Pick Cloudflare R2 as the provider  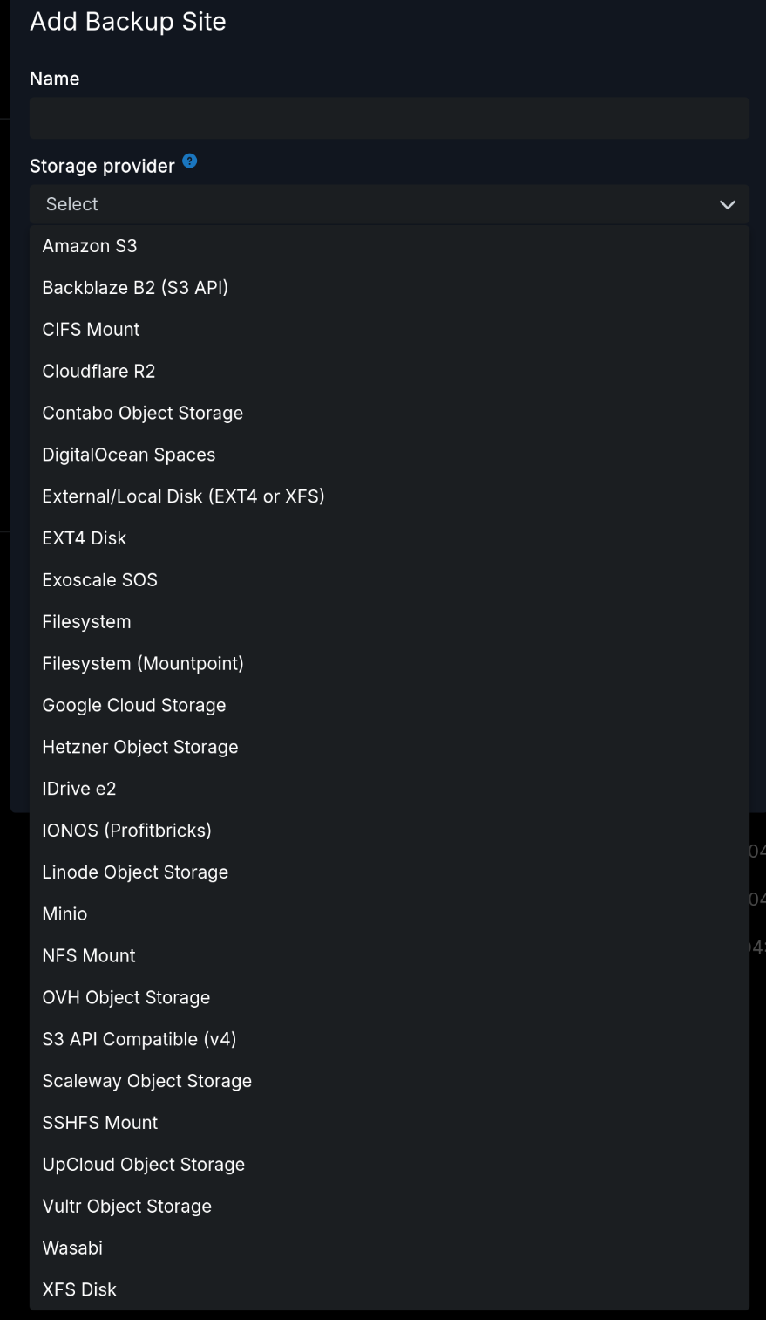point(98,371)
